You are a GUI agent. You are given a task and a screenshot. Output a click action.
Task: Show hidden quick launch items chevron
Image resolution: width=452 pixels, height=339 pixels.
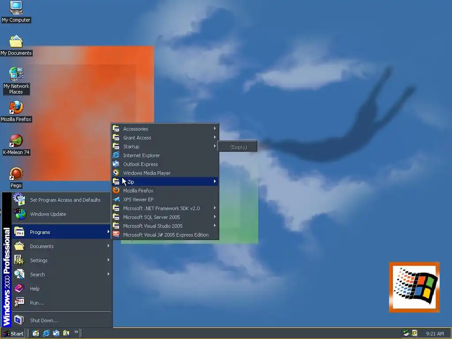click(x=76, y=332)
